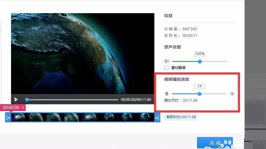Select the last earth thumbnail in filmstrip
The width and height of the screenshot is (266, 149).
[x=145, y=117]
